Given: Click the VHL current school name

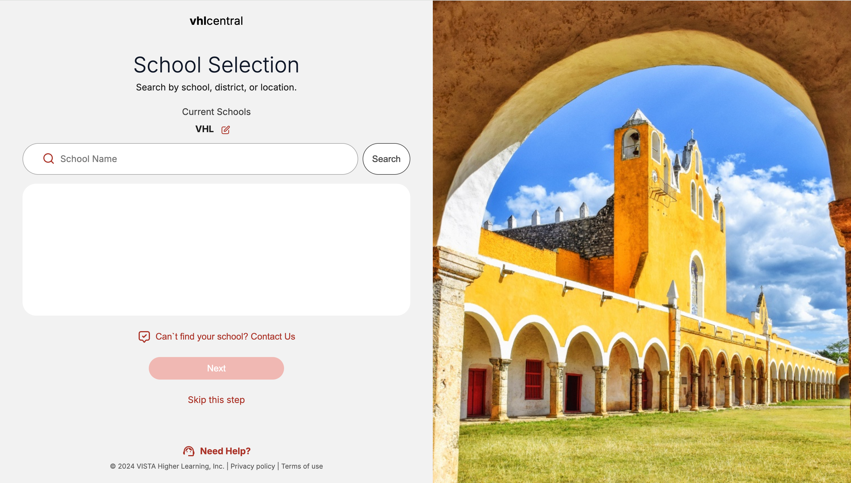Looking at the screenshot, I should pos(204,129).
